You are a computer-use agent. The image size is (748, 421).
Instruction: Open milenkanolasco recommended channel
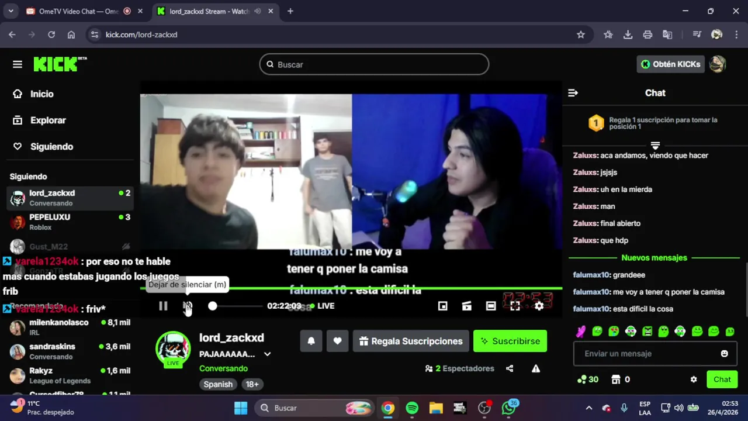(x=70, y=327)
